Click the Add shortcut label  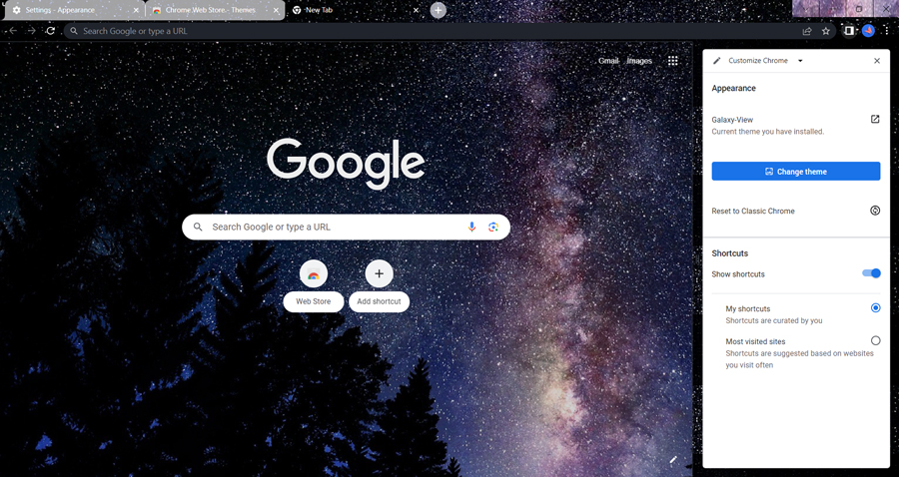[379, 301]
